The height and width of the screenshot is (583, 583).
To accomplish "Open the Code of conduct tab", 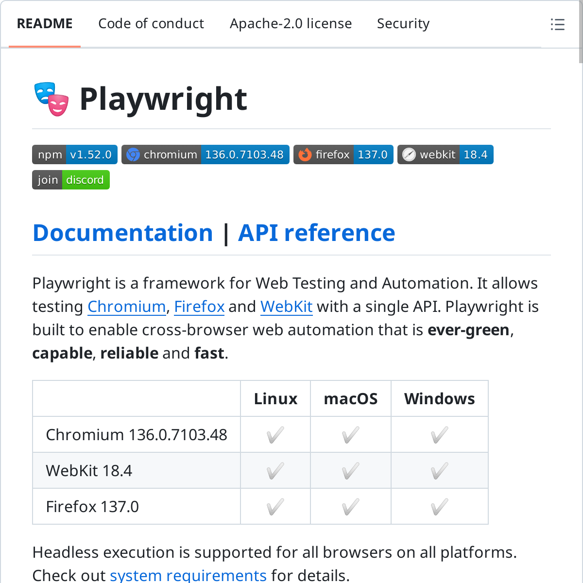I will pyautogui.click(x=151, y=24).
